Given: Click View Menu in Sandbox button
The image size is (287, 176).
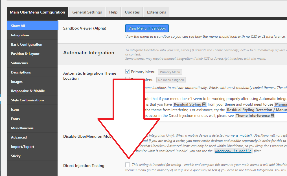Looking at the screenshot, I should tap(147, 28).
